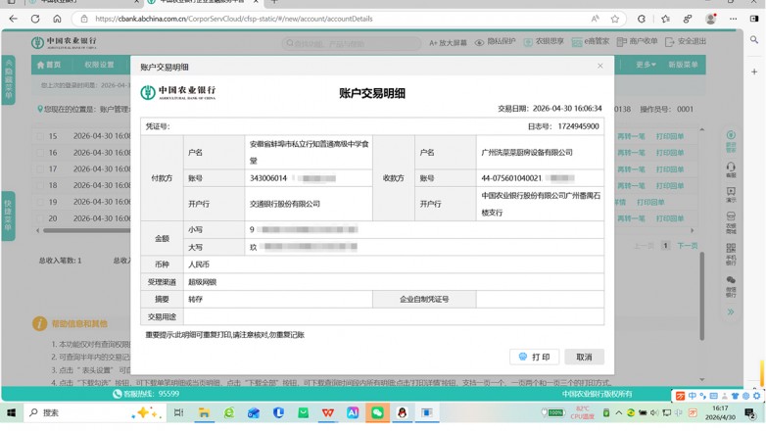Expand right sidebar double-chevron arrow
The width and height of the screenshot is (766, 431).
tap(731, 311)
